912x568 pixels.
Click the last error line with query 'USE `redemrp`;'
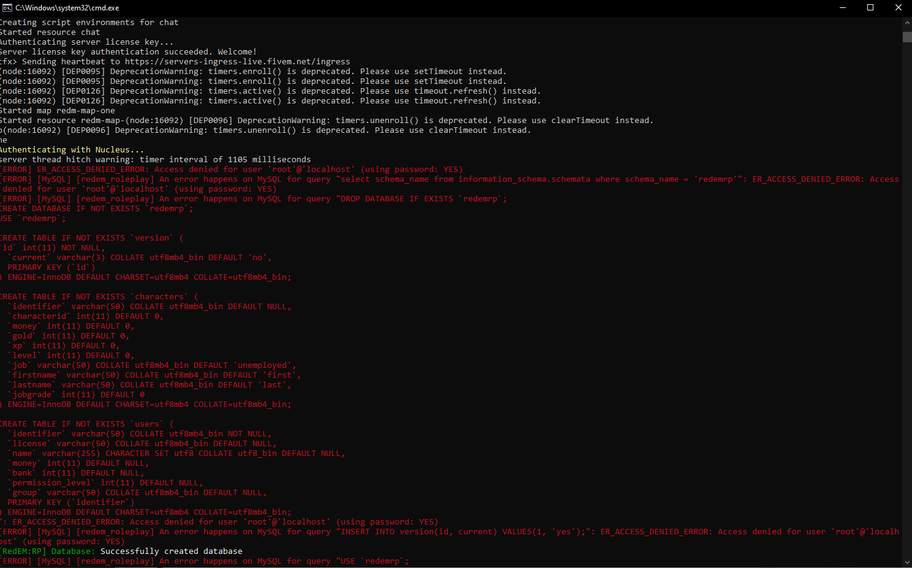pyautogui.click(x=205, y=561)
